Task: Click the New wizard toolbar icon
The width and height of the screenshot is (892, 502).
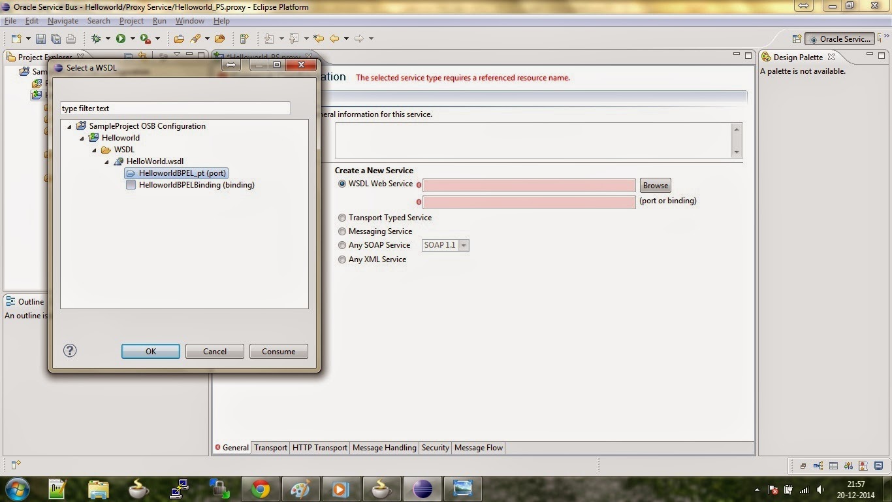Action: [16, 39]
